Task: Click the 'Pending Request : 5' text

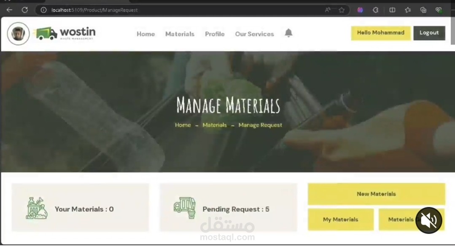Action: pos(236,209)
